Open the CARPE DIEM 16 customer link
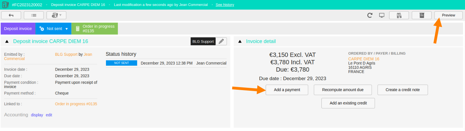This screenshot has height=131, width=465. (364, 59)
